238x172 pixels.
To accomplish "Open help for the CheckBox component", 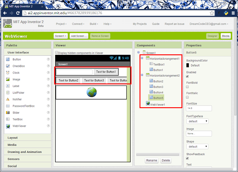I will click(x=48, y=66).
